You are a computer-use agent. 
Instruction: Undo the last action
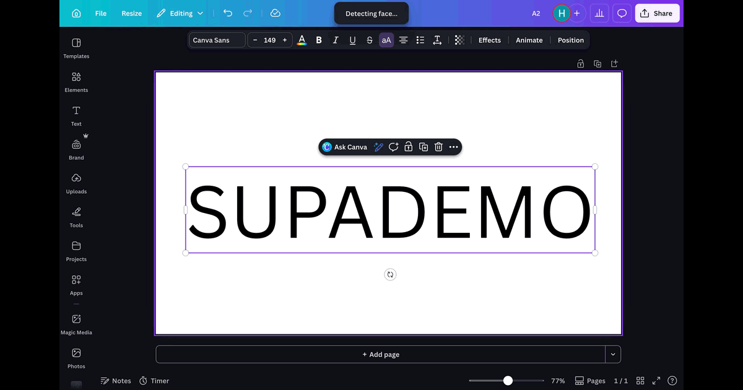pyautogui.click(x=228, y=13)
